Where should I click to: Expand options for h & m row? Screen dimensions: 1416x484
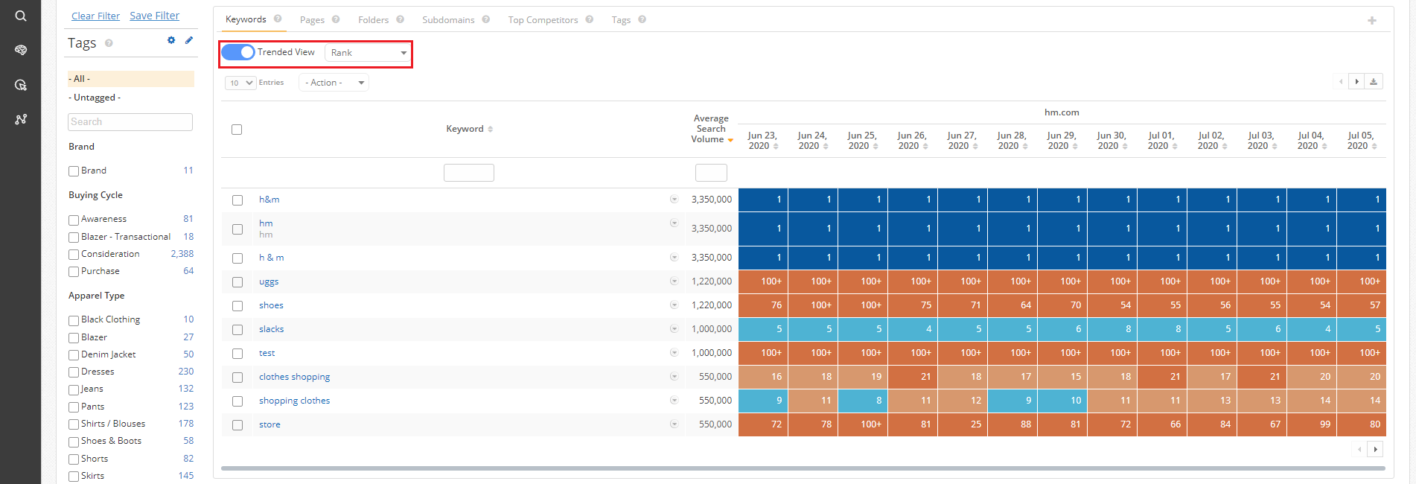674,257
